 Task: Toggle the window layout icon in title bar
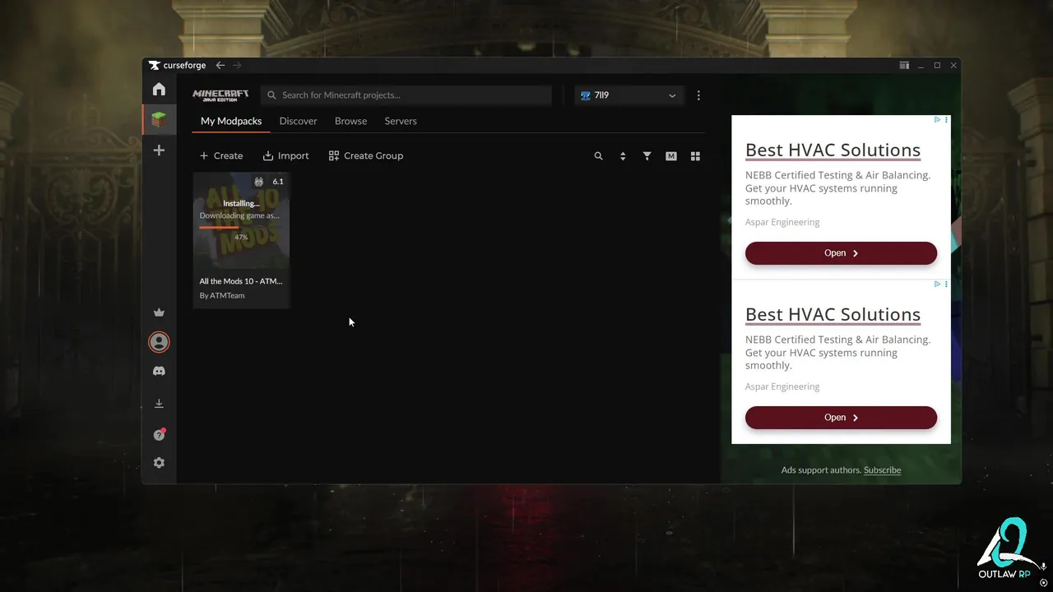[904, 65]
